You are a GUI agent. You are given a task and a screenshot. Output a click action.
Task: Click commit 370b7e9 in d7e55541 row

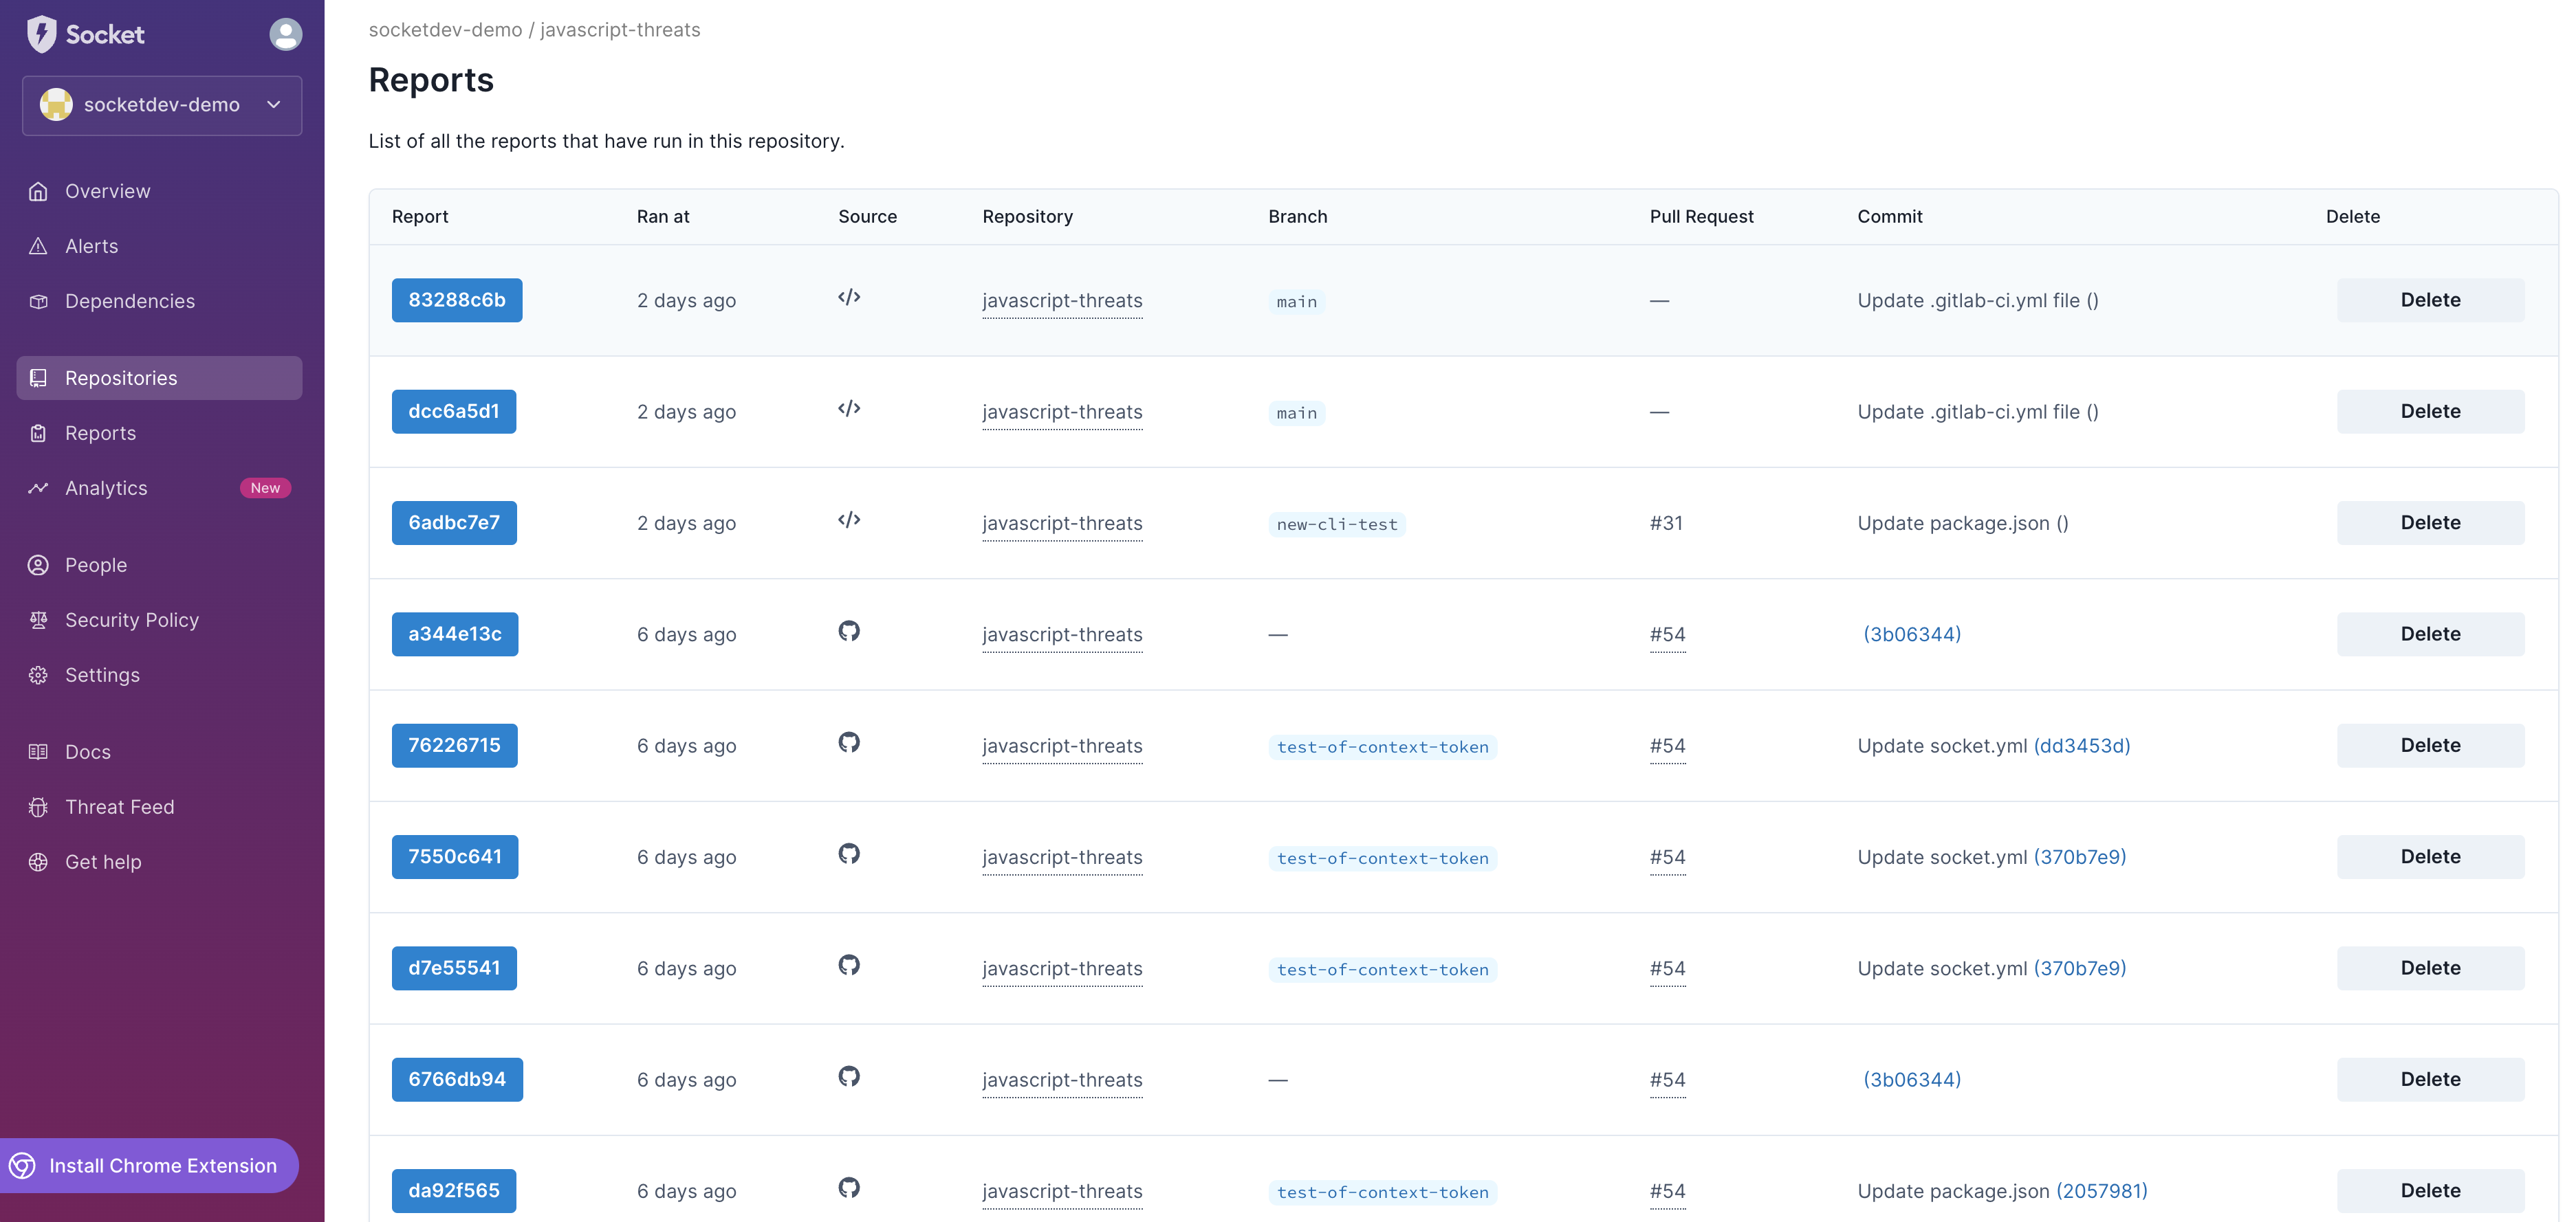click(2080, 968)
